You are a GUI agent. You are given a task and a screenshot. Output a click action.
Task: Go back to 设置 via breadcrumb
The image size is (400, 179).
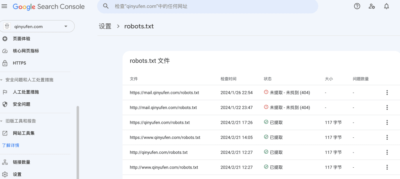[x=105, y=26]
